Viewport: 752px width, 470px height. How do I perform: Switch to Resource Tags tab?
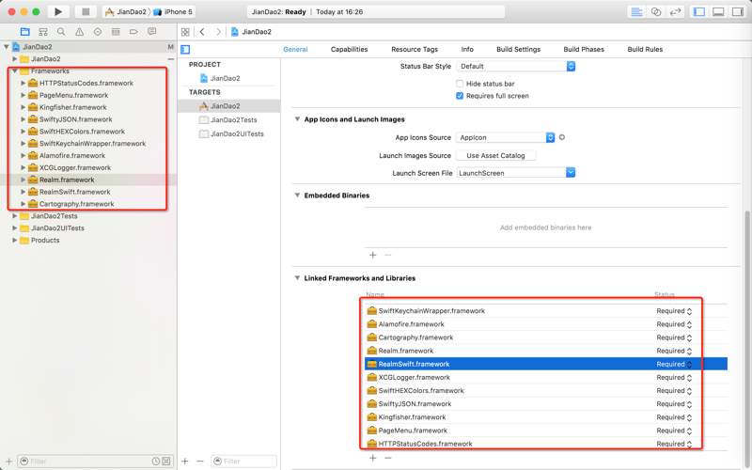coord(415,50)
